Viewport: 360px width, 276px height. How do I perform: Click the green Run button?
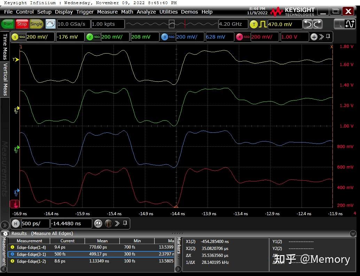tap(8, 24)
